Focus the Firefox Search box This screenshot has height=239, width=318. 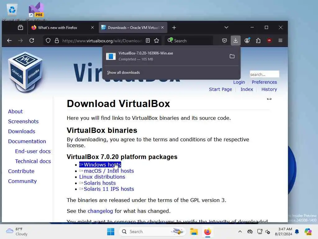189,41
